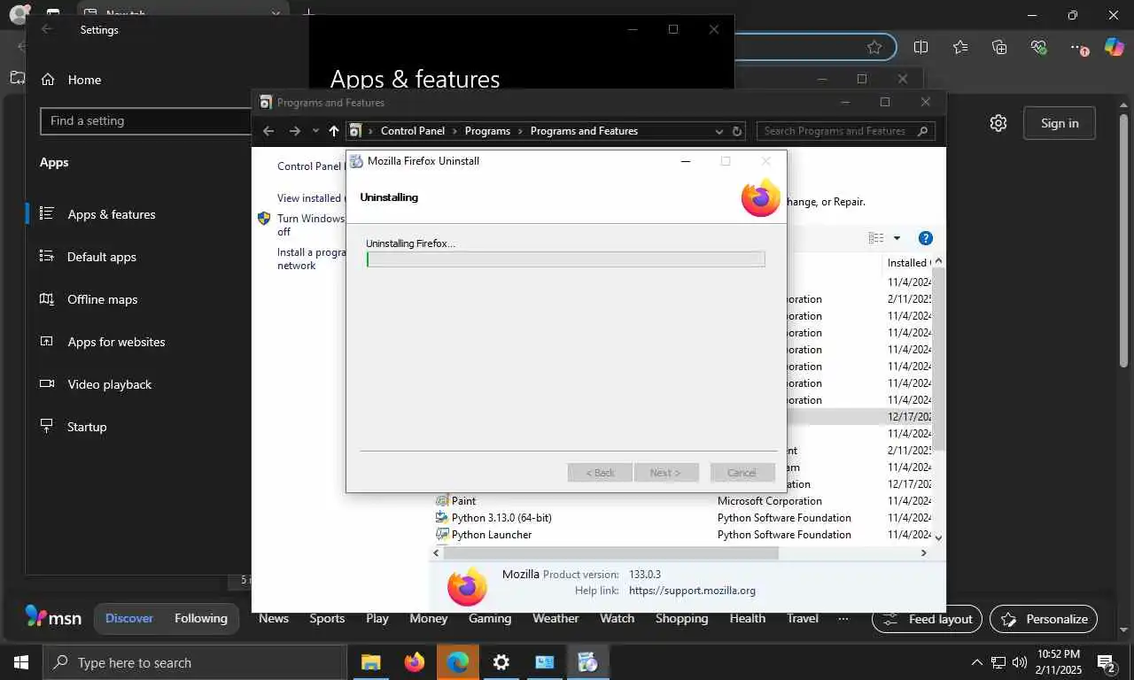This screenshot has height=680, width=1134.
Task: Go back in the Settings window
Action: point(47,29)
